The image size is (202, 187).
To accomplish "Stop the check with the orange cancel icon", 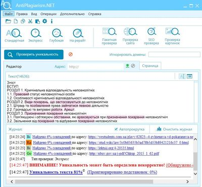I will point(71,54).
